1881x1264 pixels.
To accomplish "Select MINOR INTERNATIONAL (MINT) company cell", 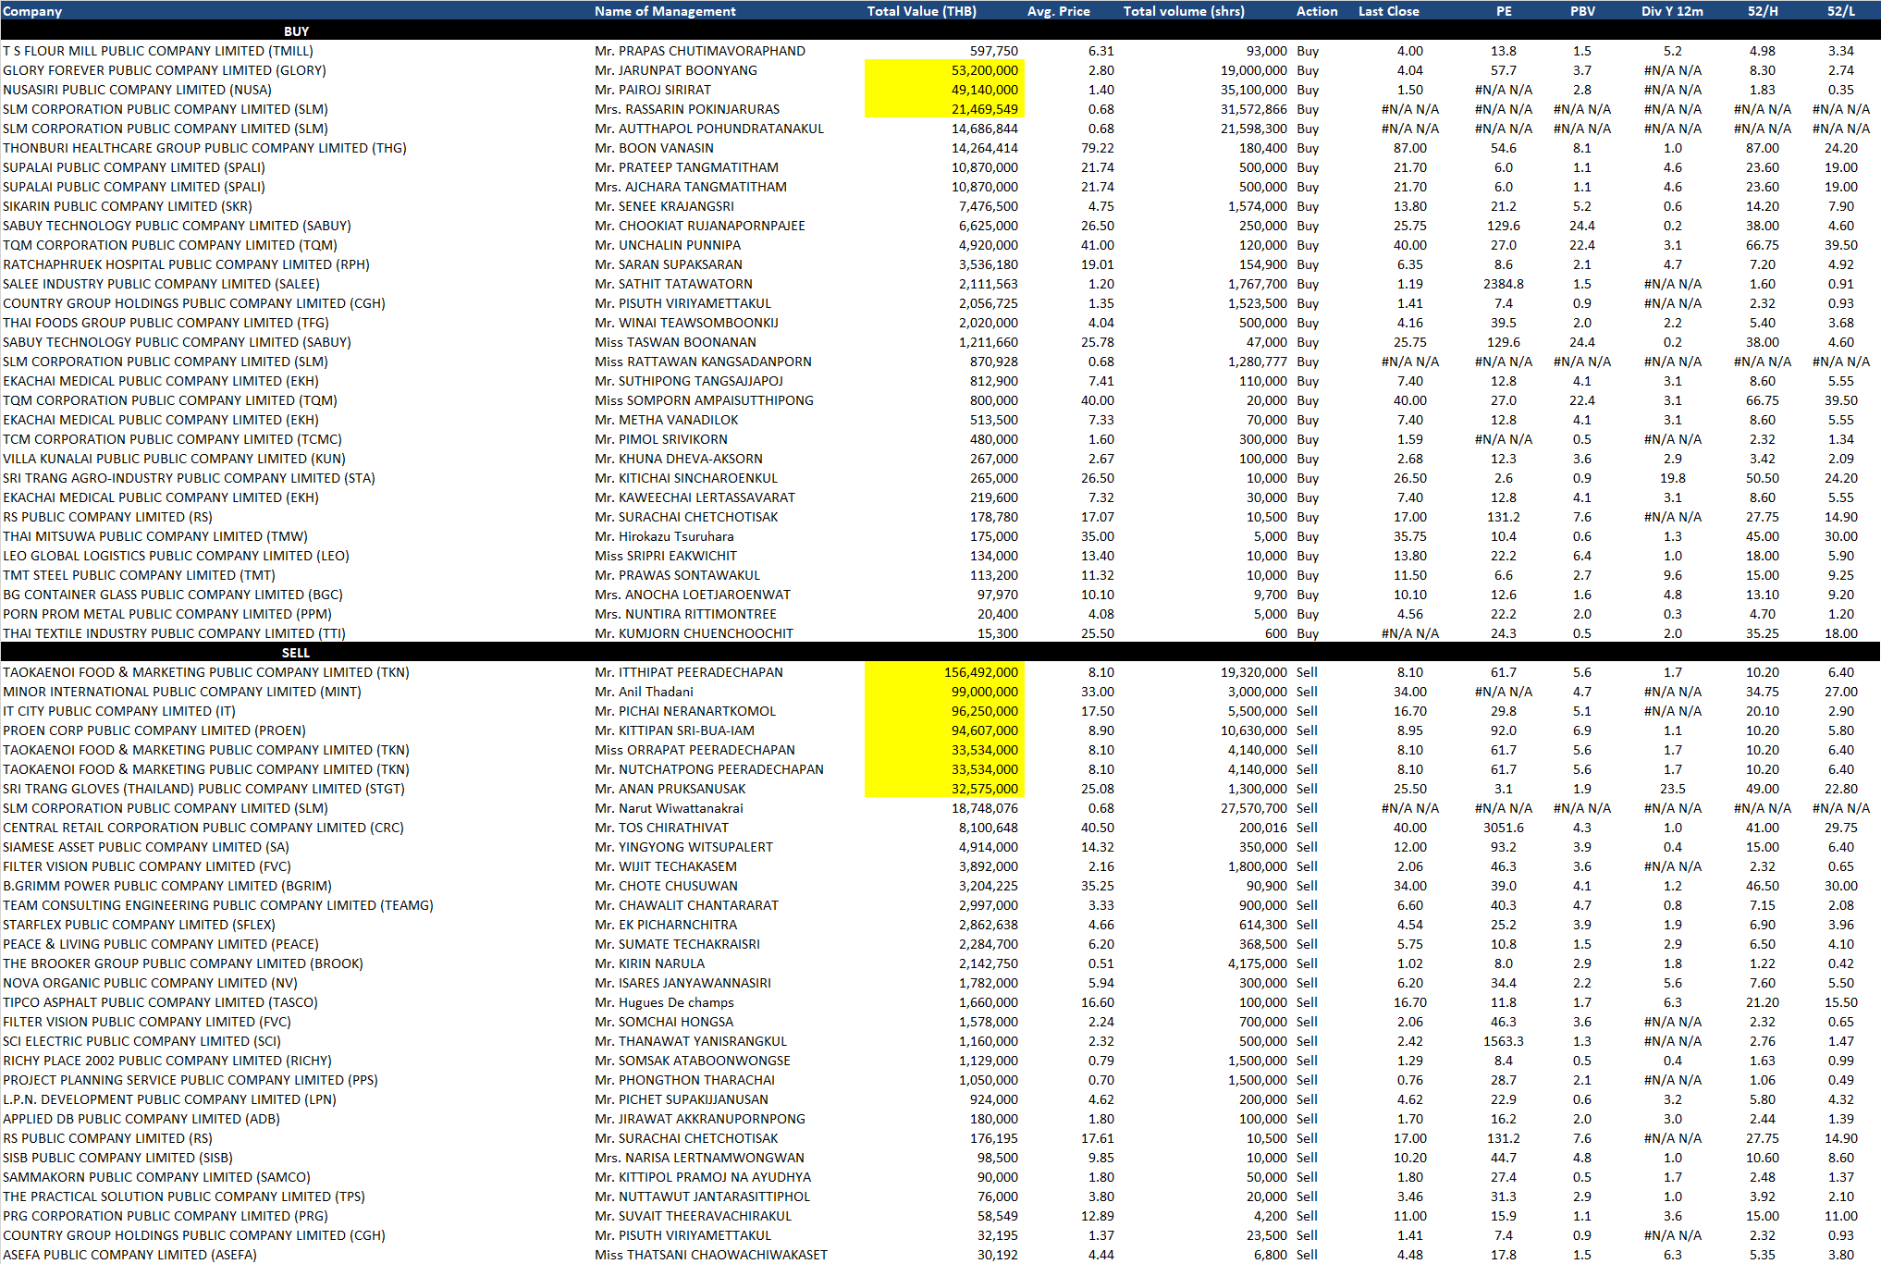I will pyautogui.click(x=182, y=692).
